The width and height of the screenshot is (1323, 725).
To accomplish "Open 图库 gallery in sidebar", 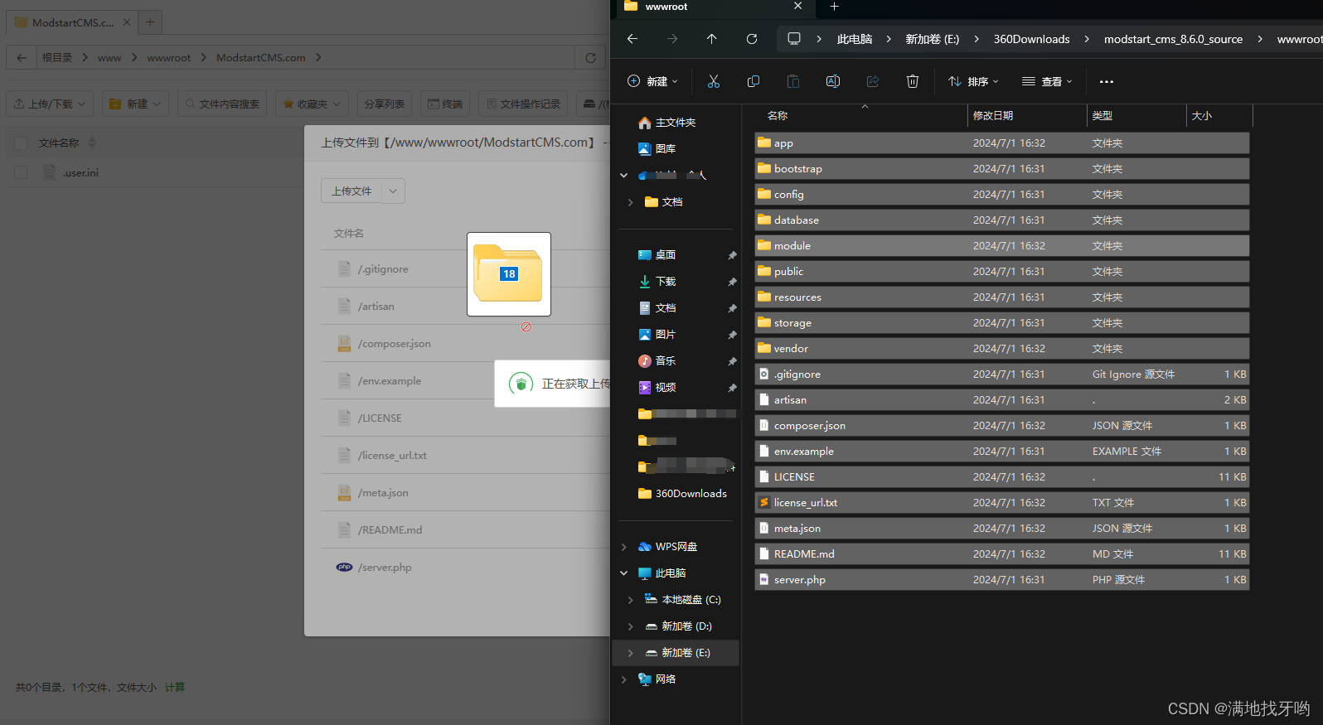I will click(657, 149).
